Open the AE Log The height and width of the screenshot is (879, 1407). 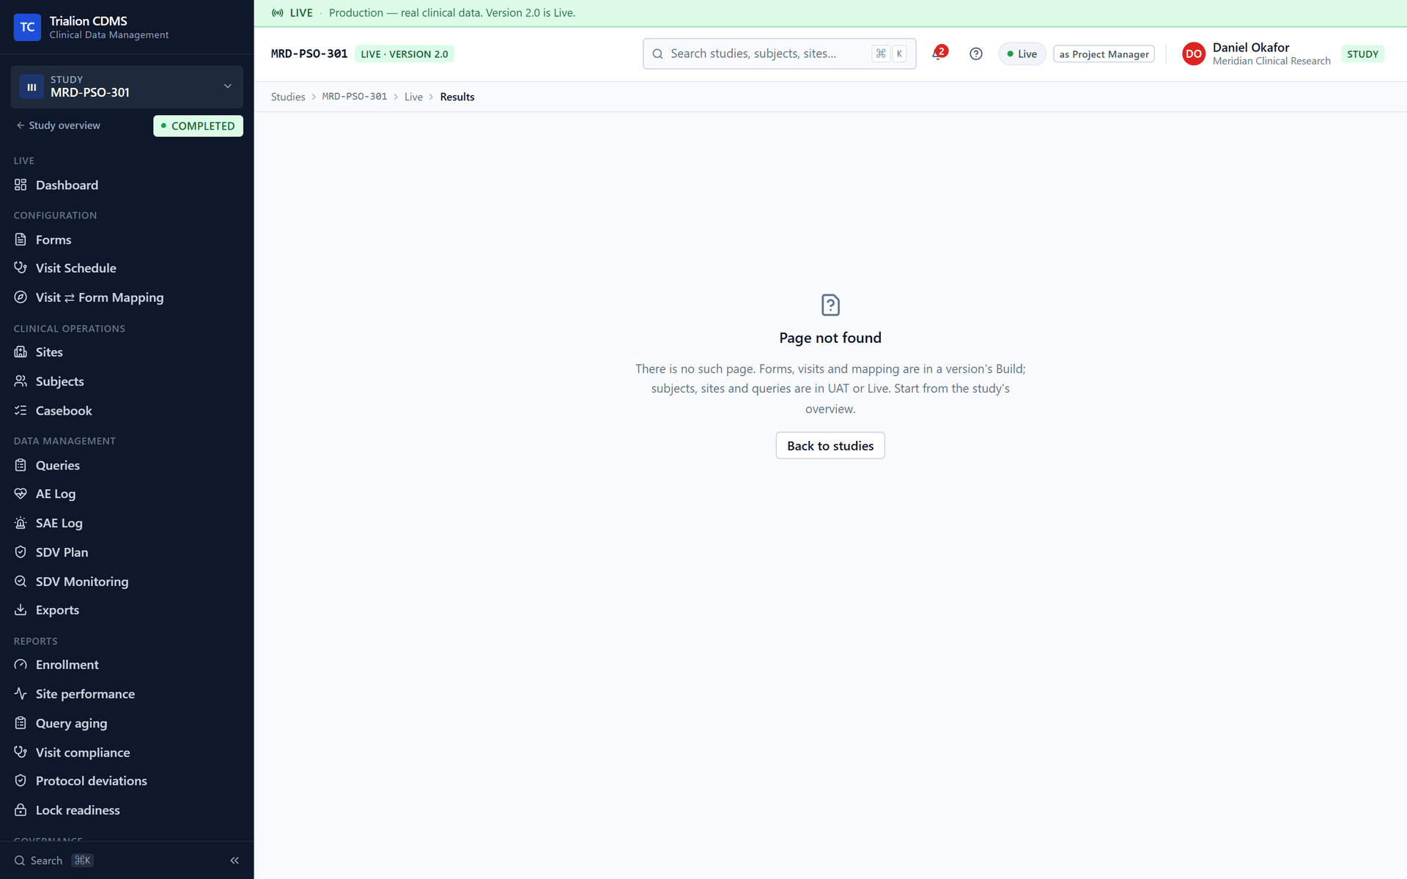[x=127, y=494]
